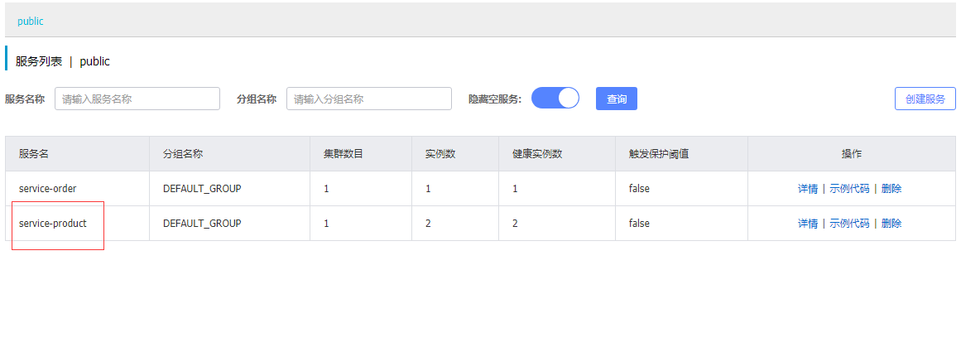Screen dimensions: 961x352
Task: Click the service-product service name
Action: [53, 224]
